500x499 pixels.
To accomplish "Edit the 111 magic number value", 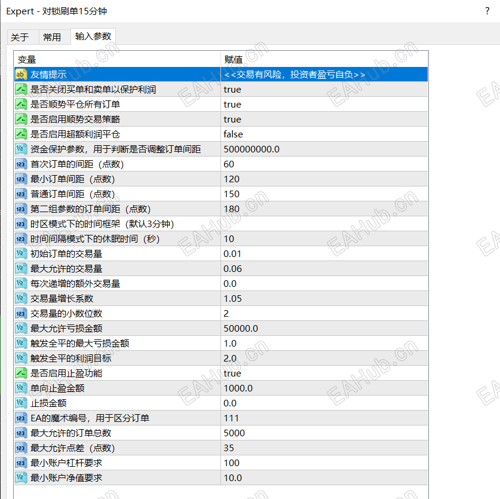I will (x=324, y=418).
